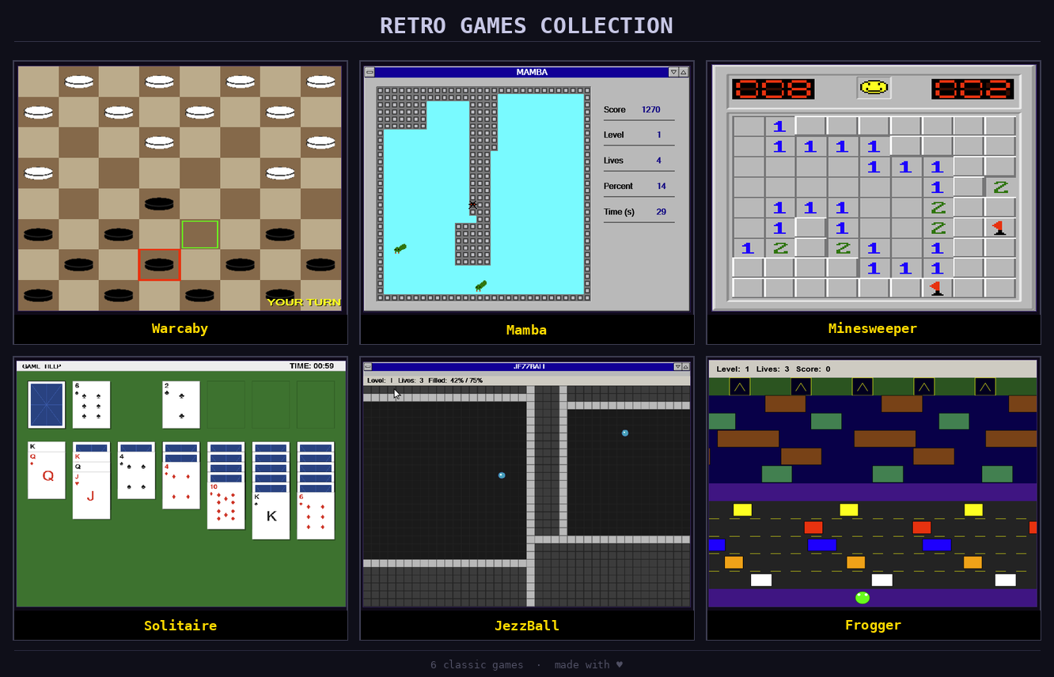Screen dimensions: 1054x677
Task: Click the Percent 14 readout in Mamba
Action: tap(635, 186)
